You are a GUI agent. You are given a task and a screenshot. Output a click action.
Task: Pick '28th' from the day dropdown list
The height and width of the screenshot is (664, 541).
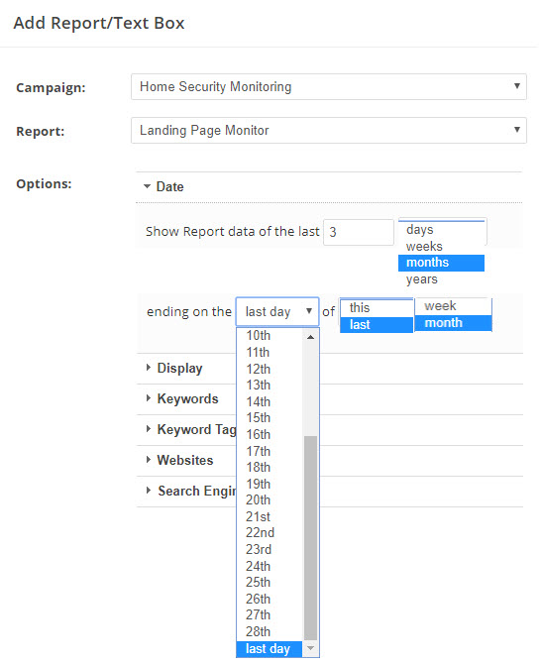270,632
